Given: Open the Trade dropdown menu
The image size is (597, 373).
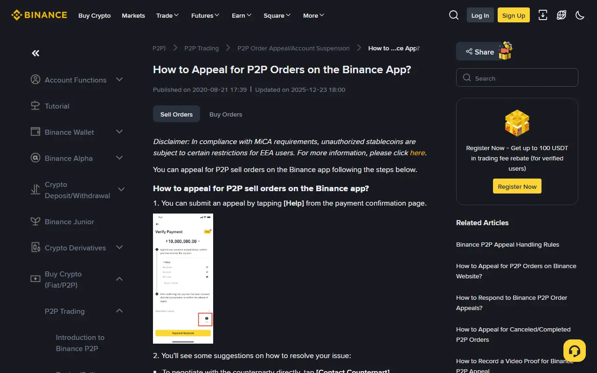Looking at the screenshot, I should pyautogui.click(x=167, y=15).
